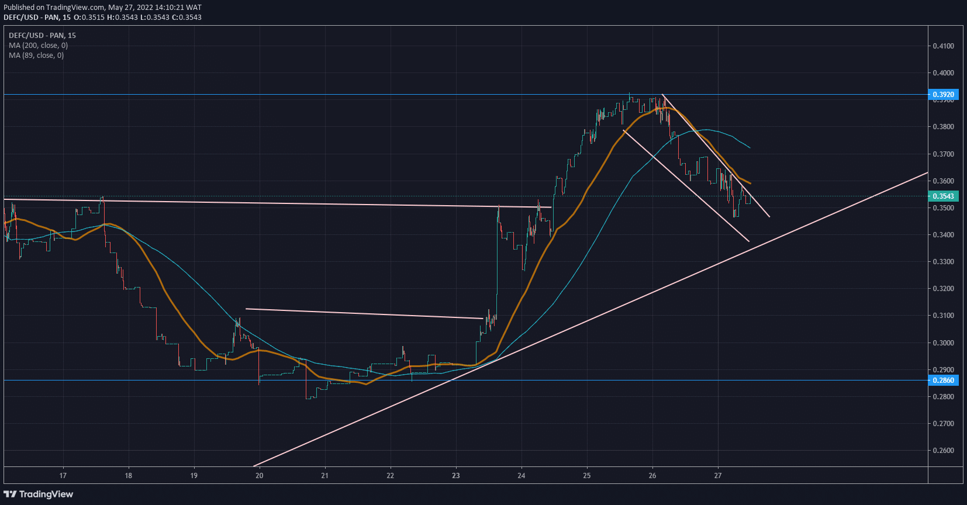Click the 0.2800 price axis tick

(x=943, y=397)
